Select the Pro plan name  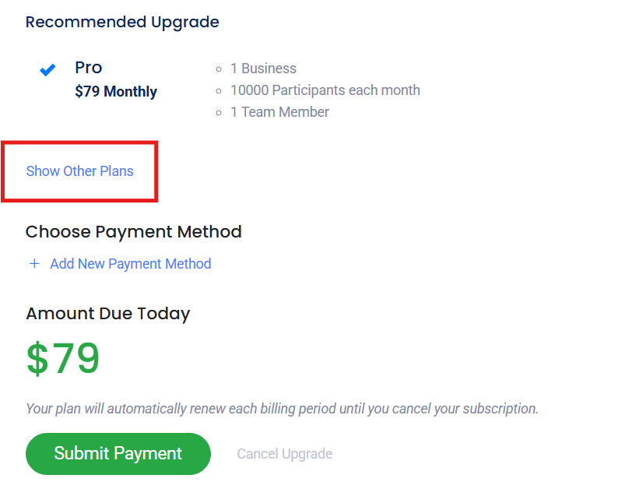[89, 68]
